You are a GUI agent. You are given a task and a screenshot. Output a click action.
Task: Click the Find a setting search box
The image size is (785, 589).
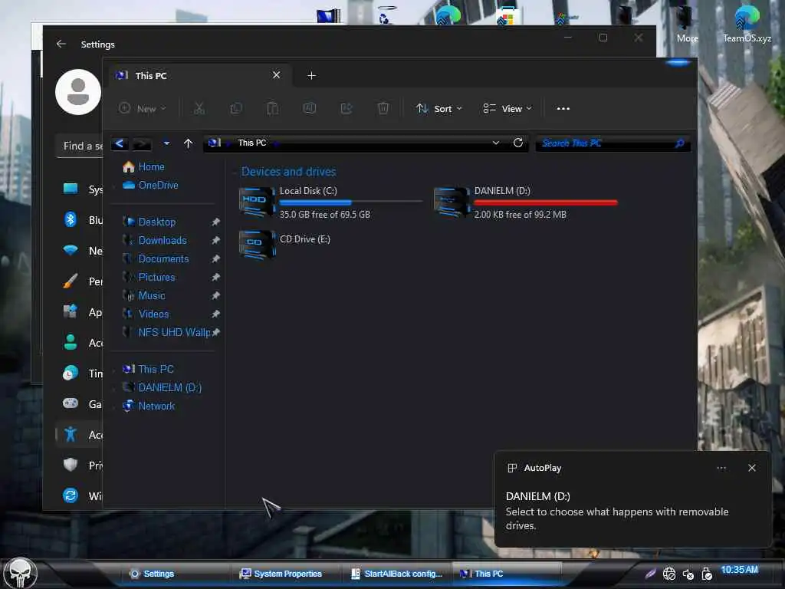coord(80,146)
